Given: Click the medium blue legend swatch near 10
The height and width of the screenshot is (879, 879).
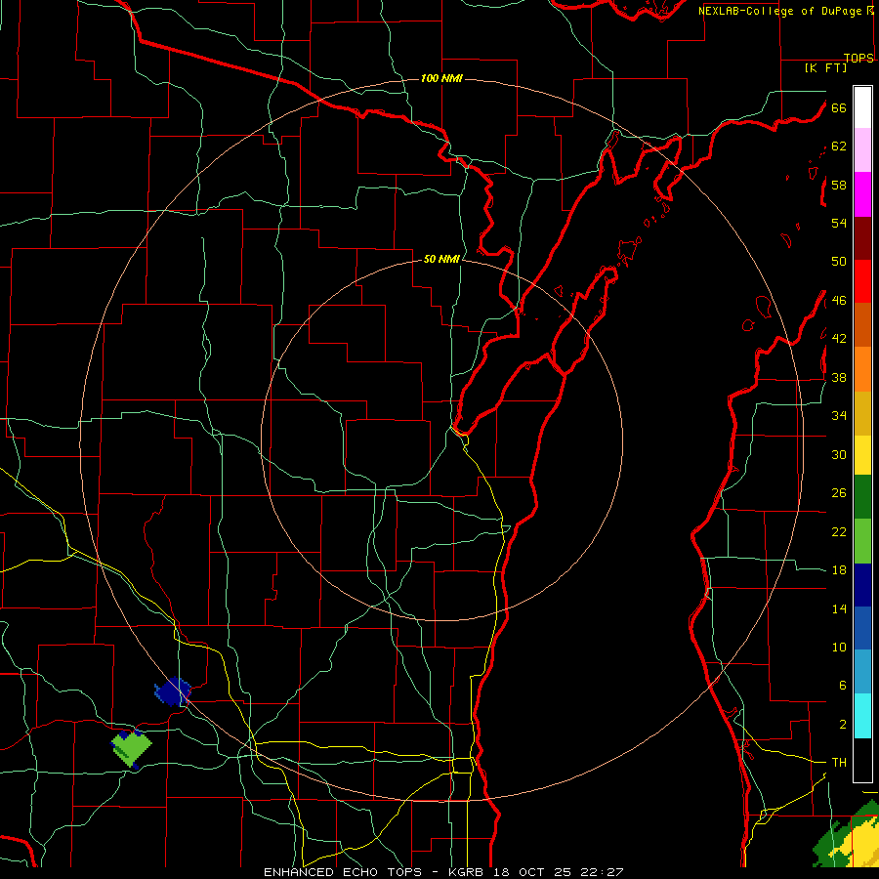Looking at the screenshot, I should click(862, 628).
